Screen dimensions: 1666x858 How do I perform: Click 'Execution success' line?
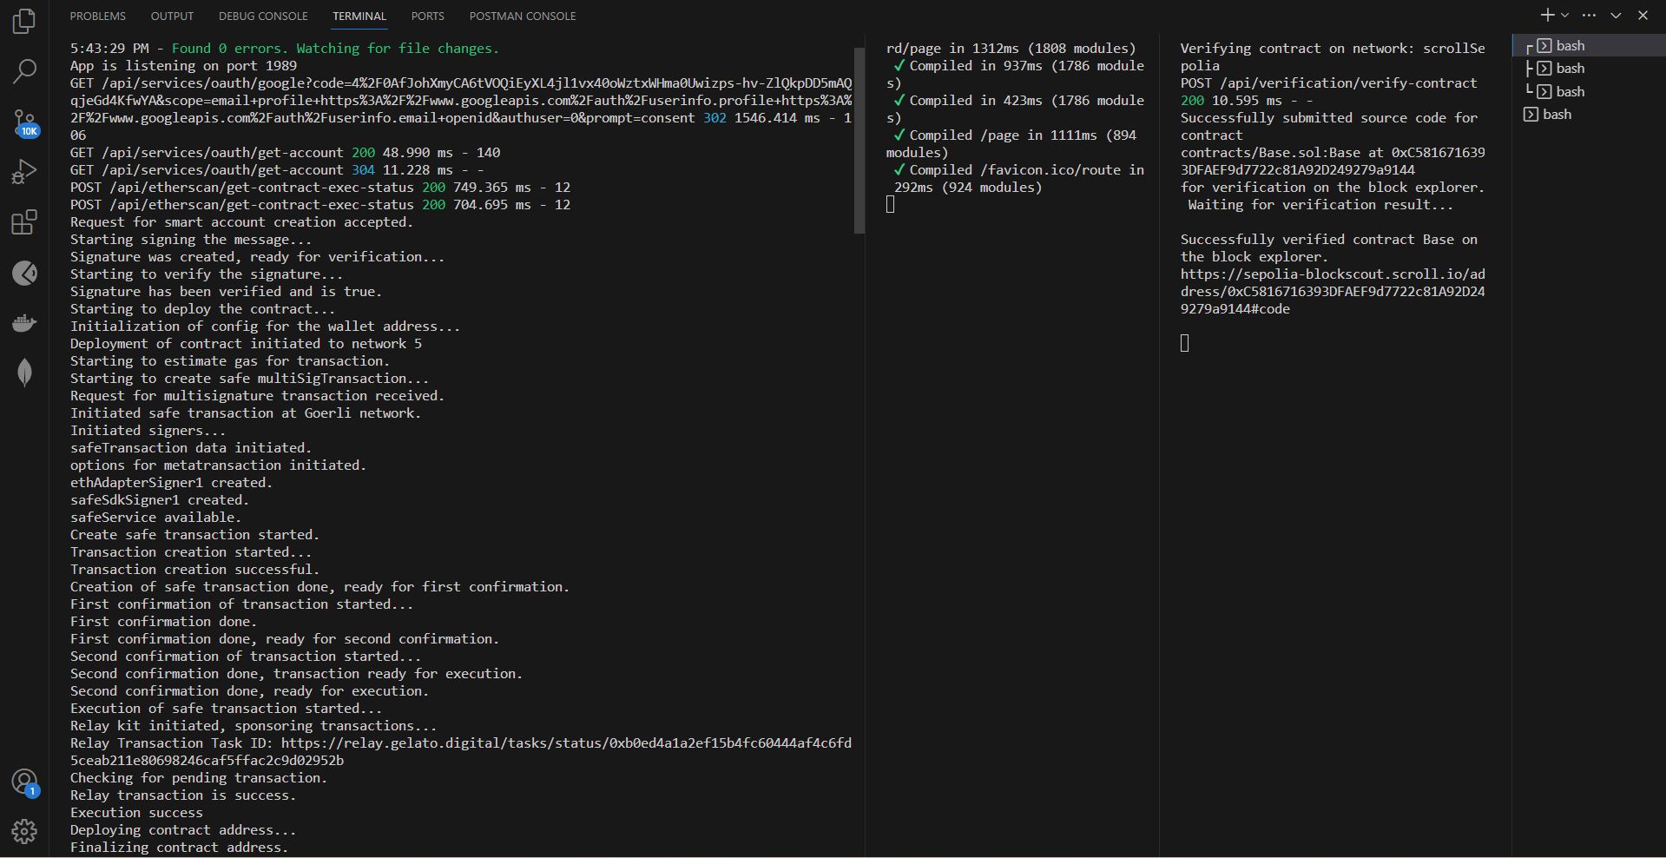[x=136, y=813]
